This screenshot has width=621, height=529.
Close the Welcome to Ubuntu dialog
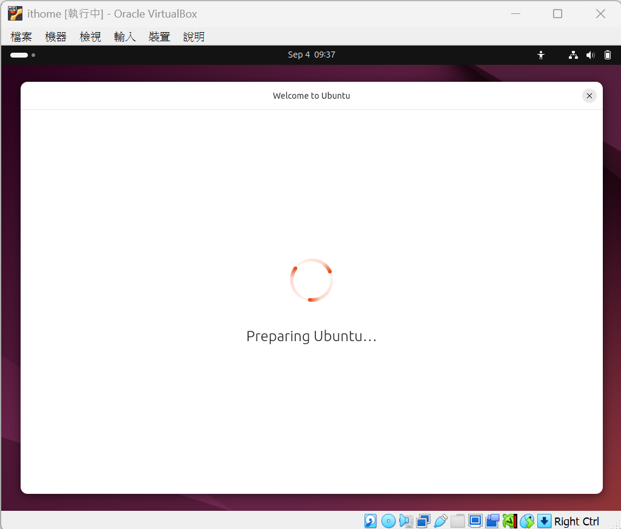click(589, 95)
